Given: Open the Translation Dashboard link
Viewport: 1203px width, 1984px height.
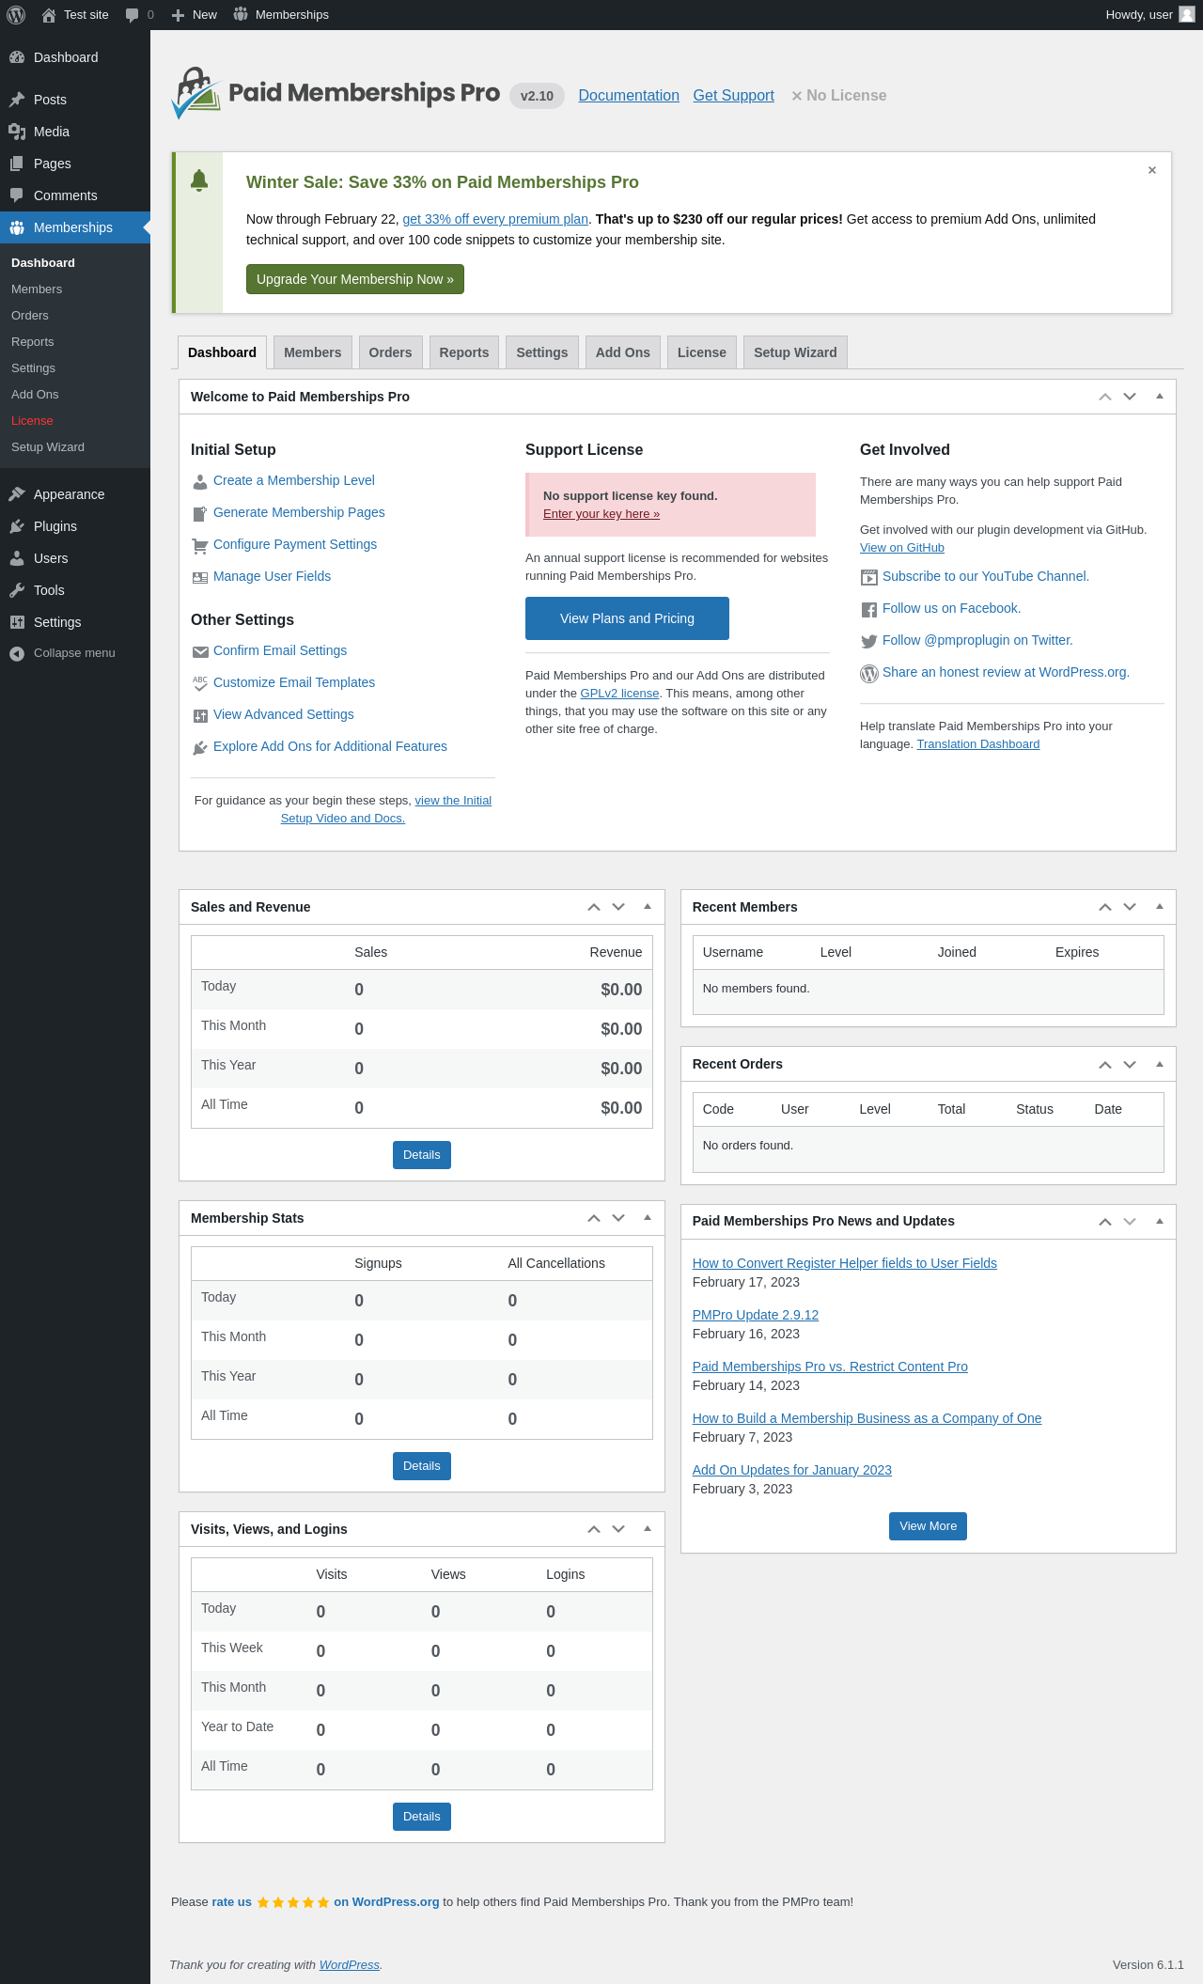Looking at the screenshot, I should point(978,744).
